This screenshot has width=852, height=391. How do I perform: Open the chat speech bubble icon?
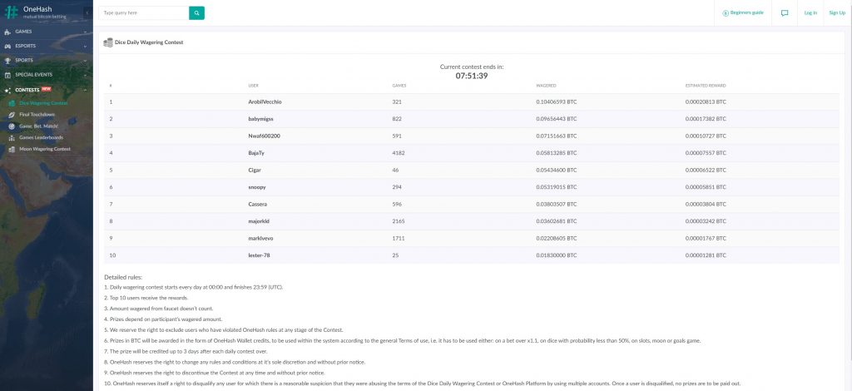point(785,13)
